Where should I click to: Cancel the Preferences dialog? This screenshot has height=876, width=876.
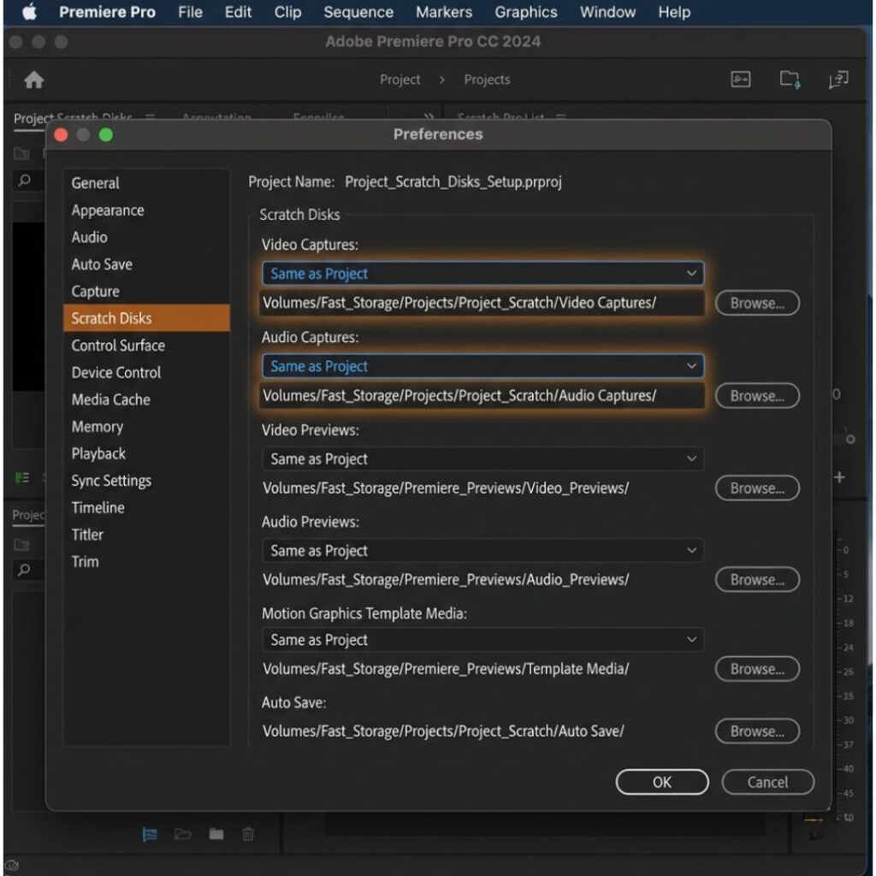click(767, 782)
